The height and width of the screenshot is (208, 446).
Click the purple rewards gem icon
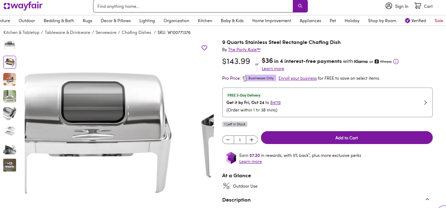231,158
